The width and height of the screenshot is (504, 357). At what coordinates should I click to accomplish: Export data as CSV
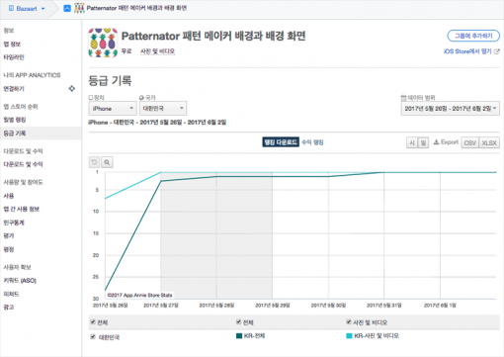coord(469,142)
